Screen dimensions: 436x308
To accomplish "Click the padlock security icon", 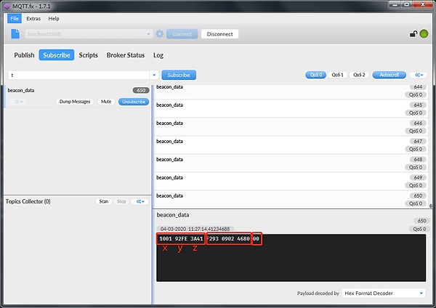I will click(413, 34).
